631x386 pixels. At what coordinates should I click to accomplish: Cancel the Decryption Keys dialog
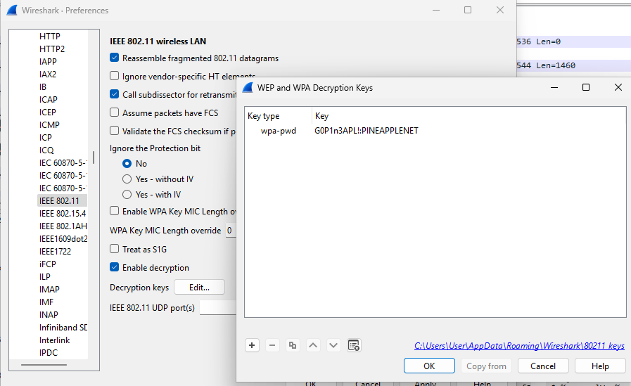(543, 366)
